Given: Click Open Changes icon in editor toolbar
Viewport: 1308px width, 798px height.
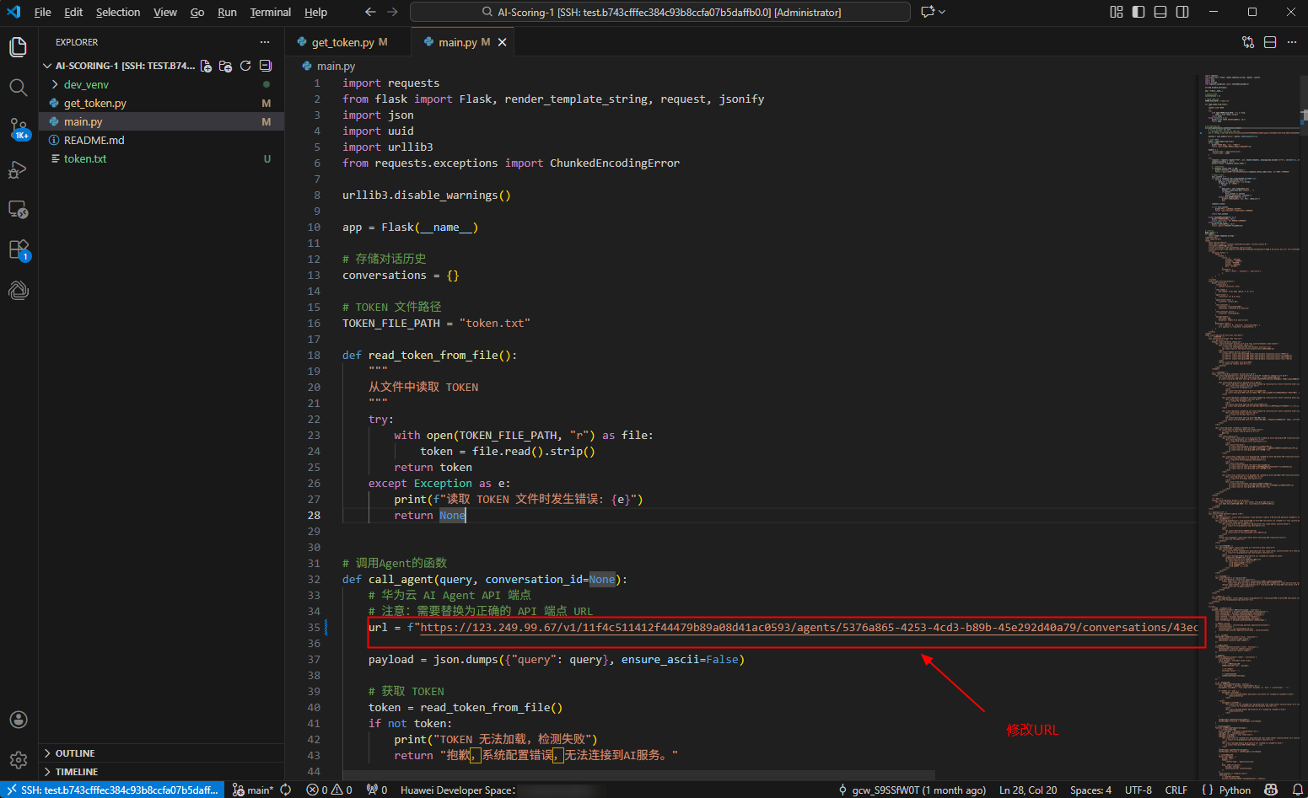Looking at the screenshot, I should coord(1248,42).
